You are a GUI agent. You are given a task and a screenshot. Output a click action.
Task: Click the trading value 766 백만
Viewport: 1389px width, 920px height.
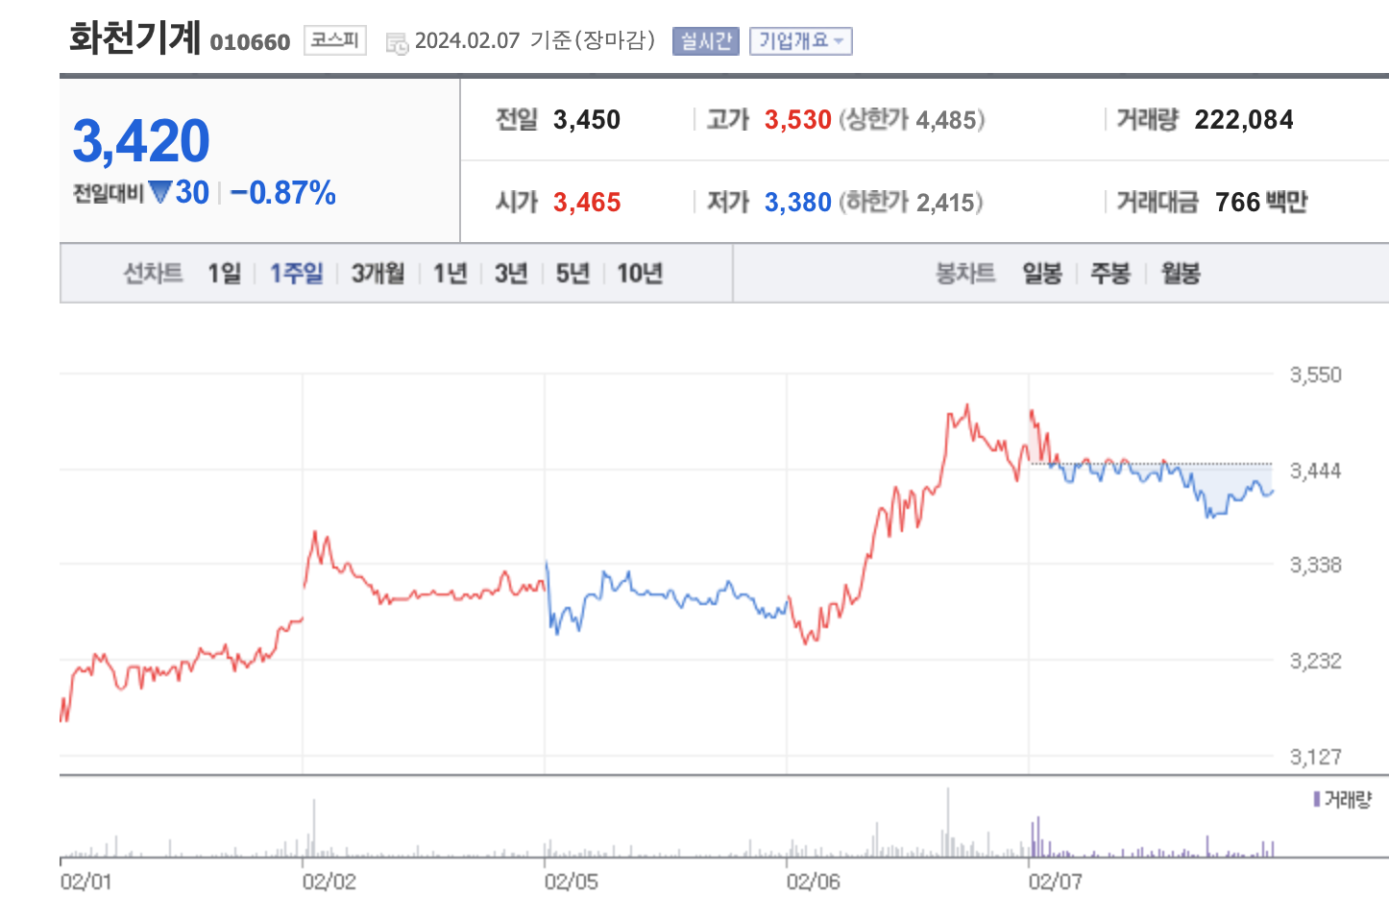[1261, 203]
